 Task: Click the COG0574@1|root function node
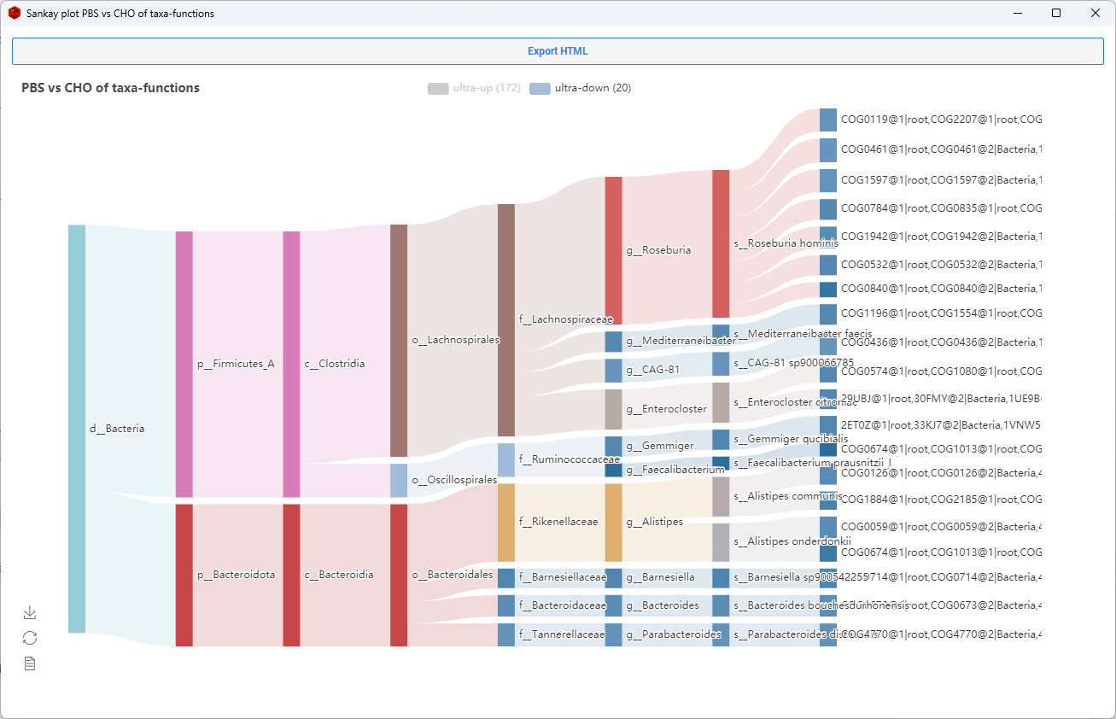[828, 372]
